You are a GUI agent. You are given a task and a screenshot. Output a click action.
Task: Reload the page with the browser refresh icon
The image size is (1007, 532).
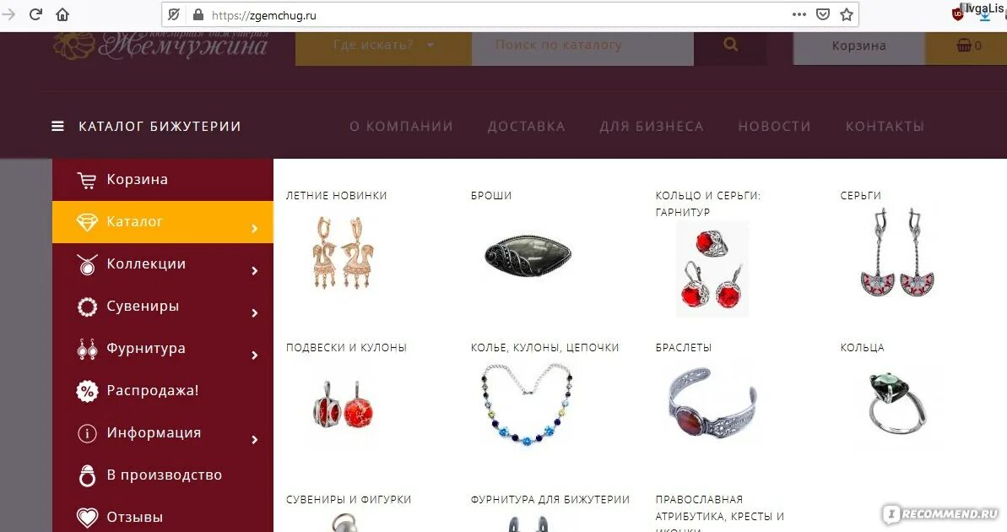pyautogui.click(x=36, y=14)
